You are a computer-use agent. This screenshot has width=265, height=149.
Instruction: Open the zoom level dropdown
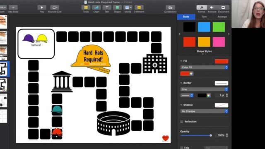(x=3, y=7)
